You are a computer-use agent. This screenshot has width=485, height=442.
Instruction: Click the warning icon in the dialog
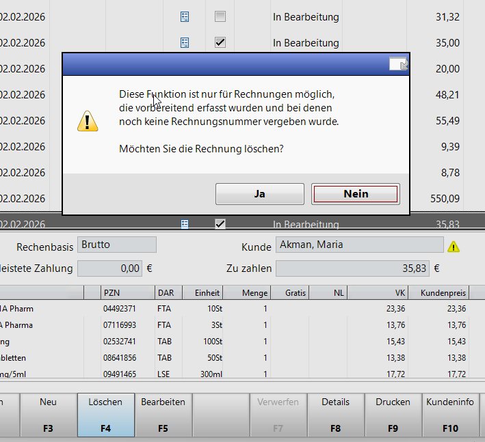coord(88,121)
